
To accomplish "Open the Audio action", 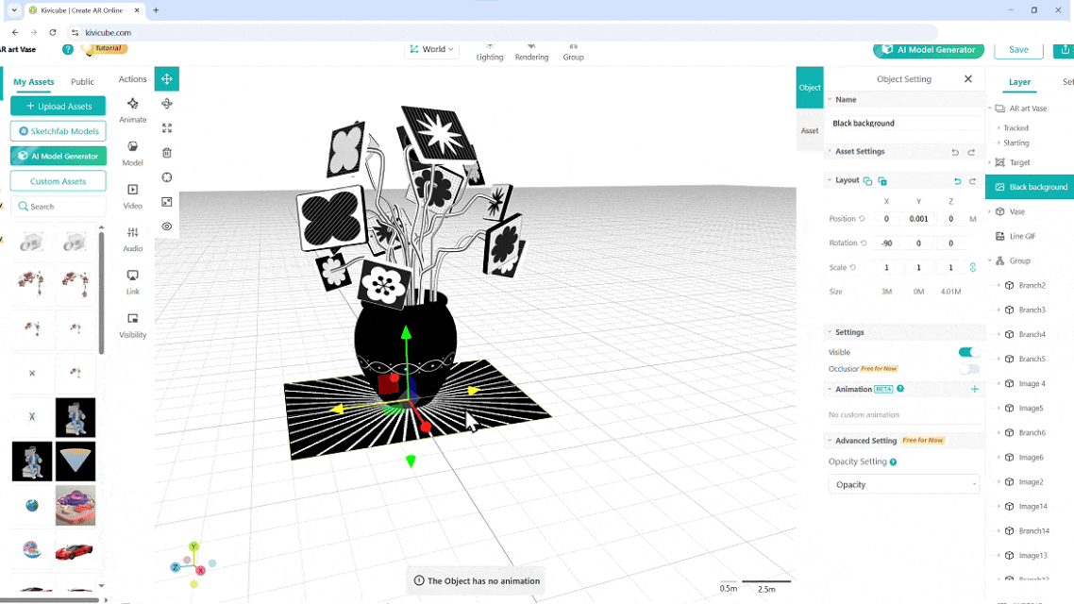I will click(x=133, y=239).
